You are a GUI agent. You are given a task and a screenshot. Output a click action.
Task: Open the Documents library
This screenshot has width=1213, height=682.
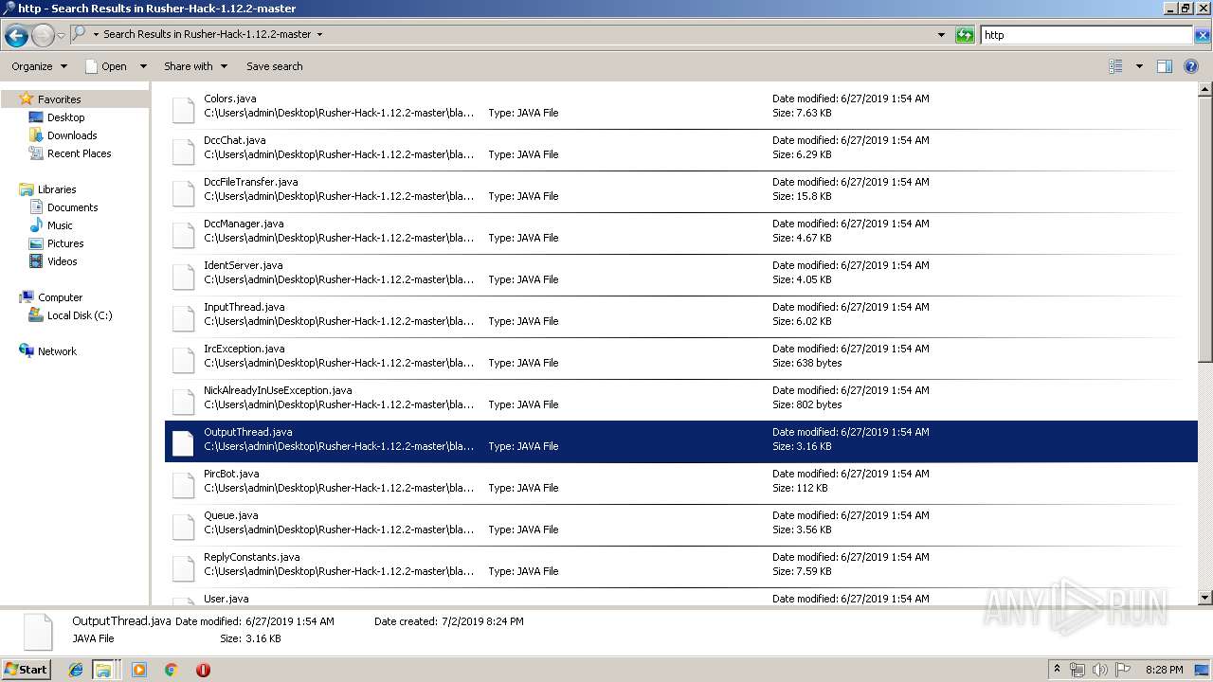pos(72,207)
